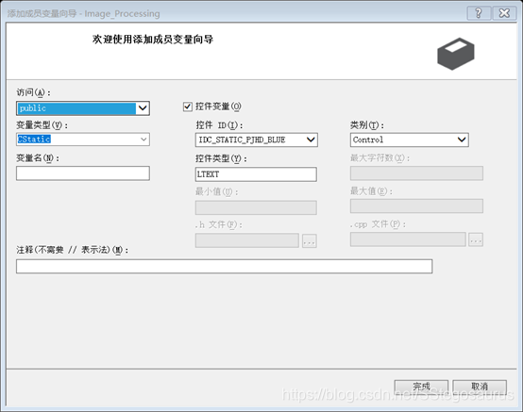The height and width of the screenshot is (412, 523).
Task: Click the .cpp 文件 browse ellipsis button
Action: coord(475,239)
